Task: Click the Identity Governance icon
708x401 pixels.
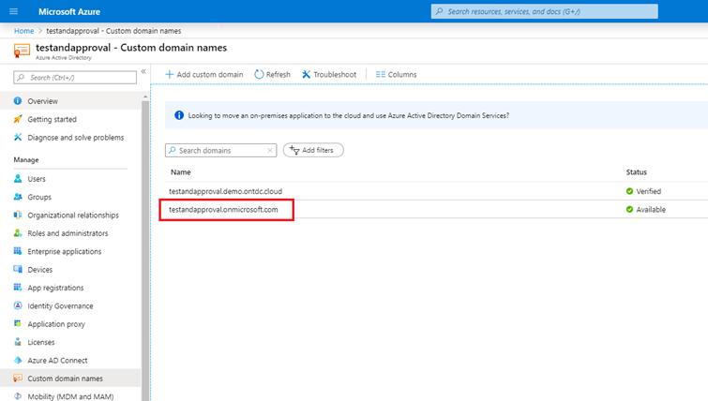Action: pos(18,305)
